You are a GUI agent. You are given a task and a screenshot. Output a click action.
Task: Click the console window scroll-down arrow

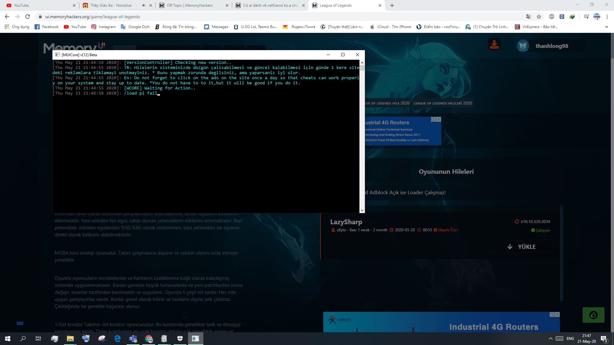pyautogui.click(x=362, y=210)
